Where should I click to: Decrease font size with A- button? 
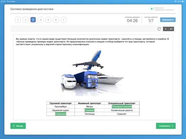tap(166, 29)
